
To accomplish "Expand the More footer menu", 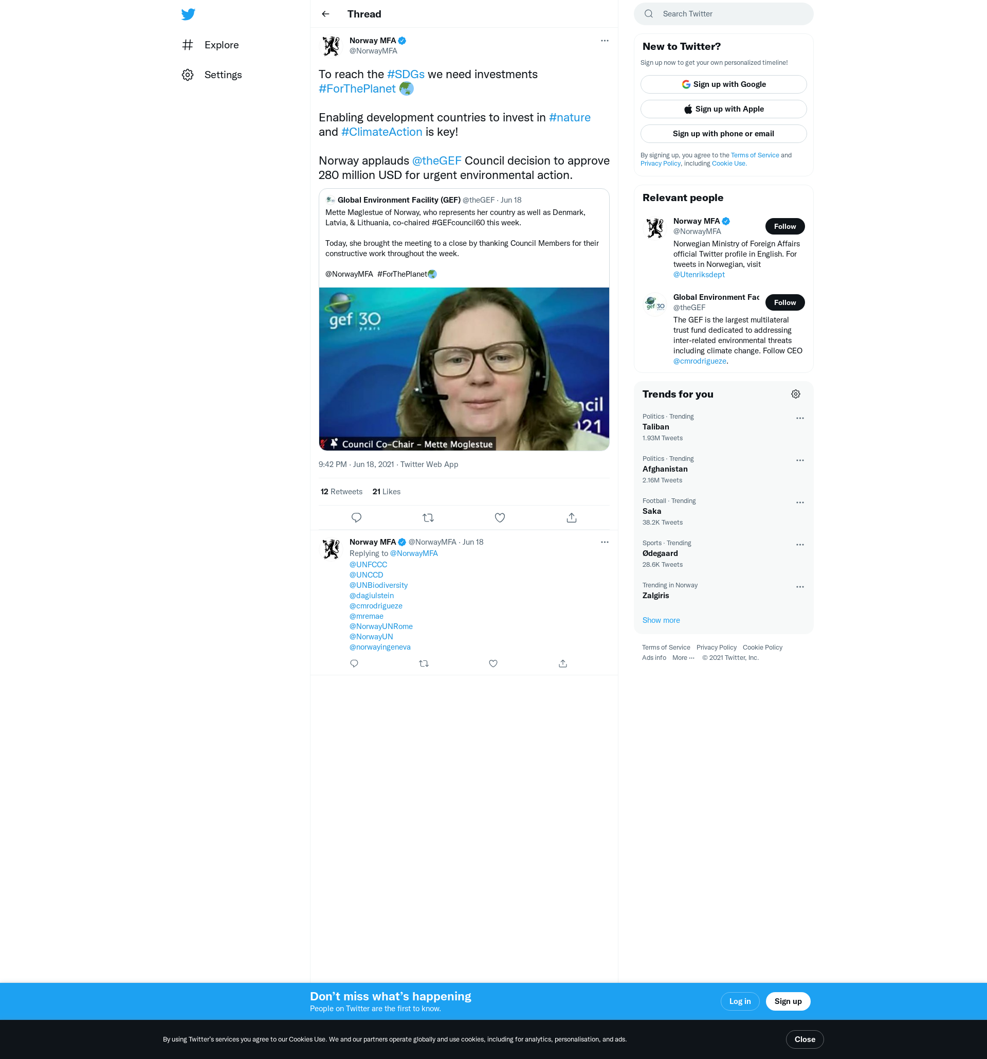I will (683, 658).
